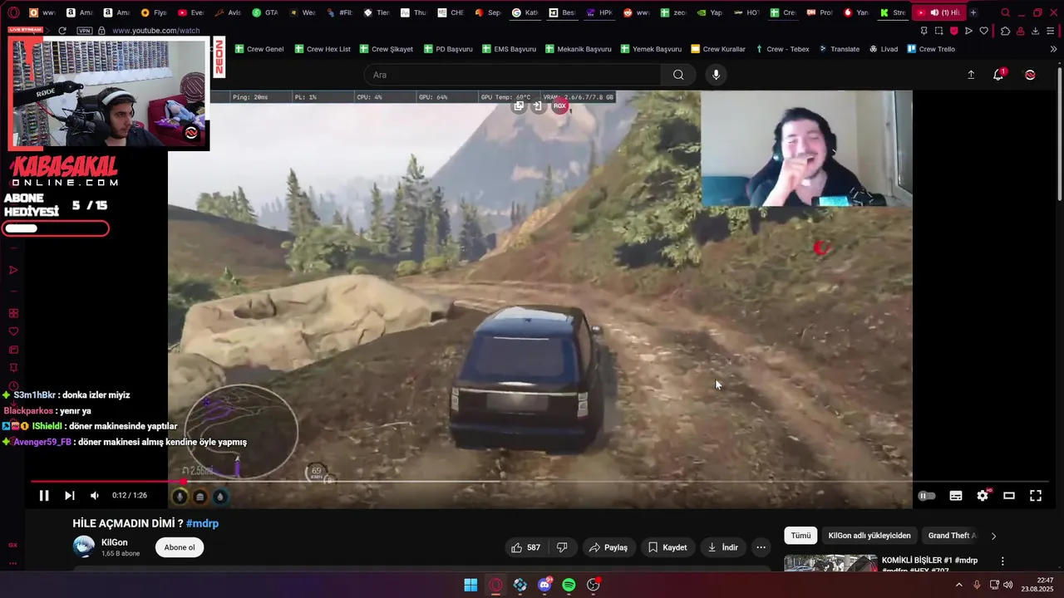The width and height of the screenshot is (1064, 598).
Task: Open KOMİKLİ BİŞİLER #1 video thumbnail
Action: tap(830, 563)
